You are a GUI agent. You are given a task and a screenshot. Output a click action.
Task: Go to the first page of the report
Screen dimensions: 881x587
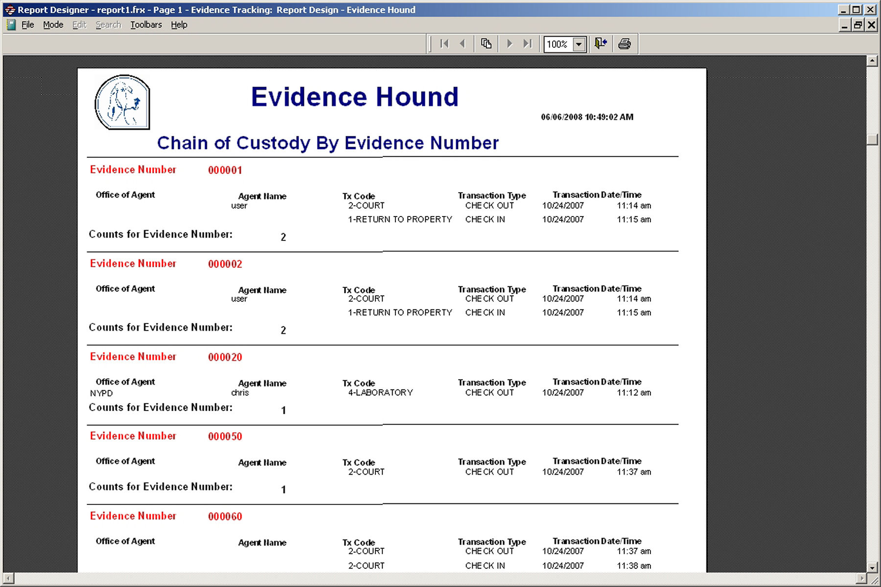[444, 44]
